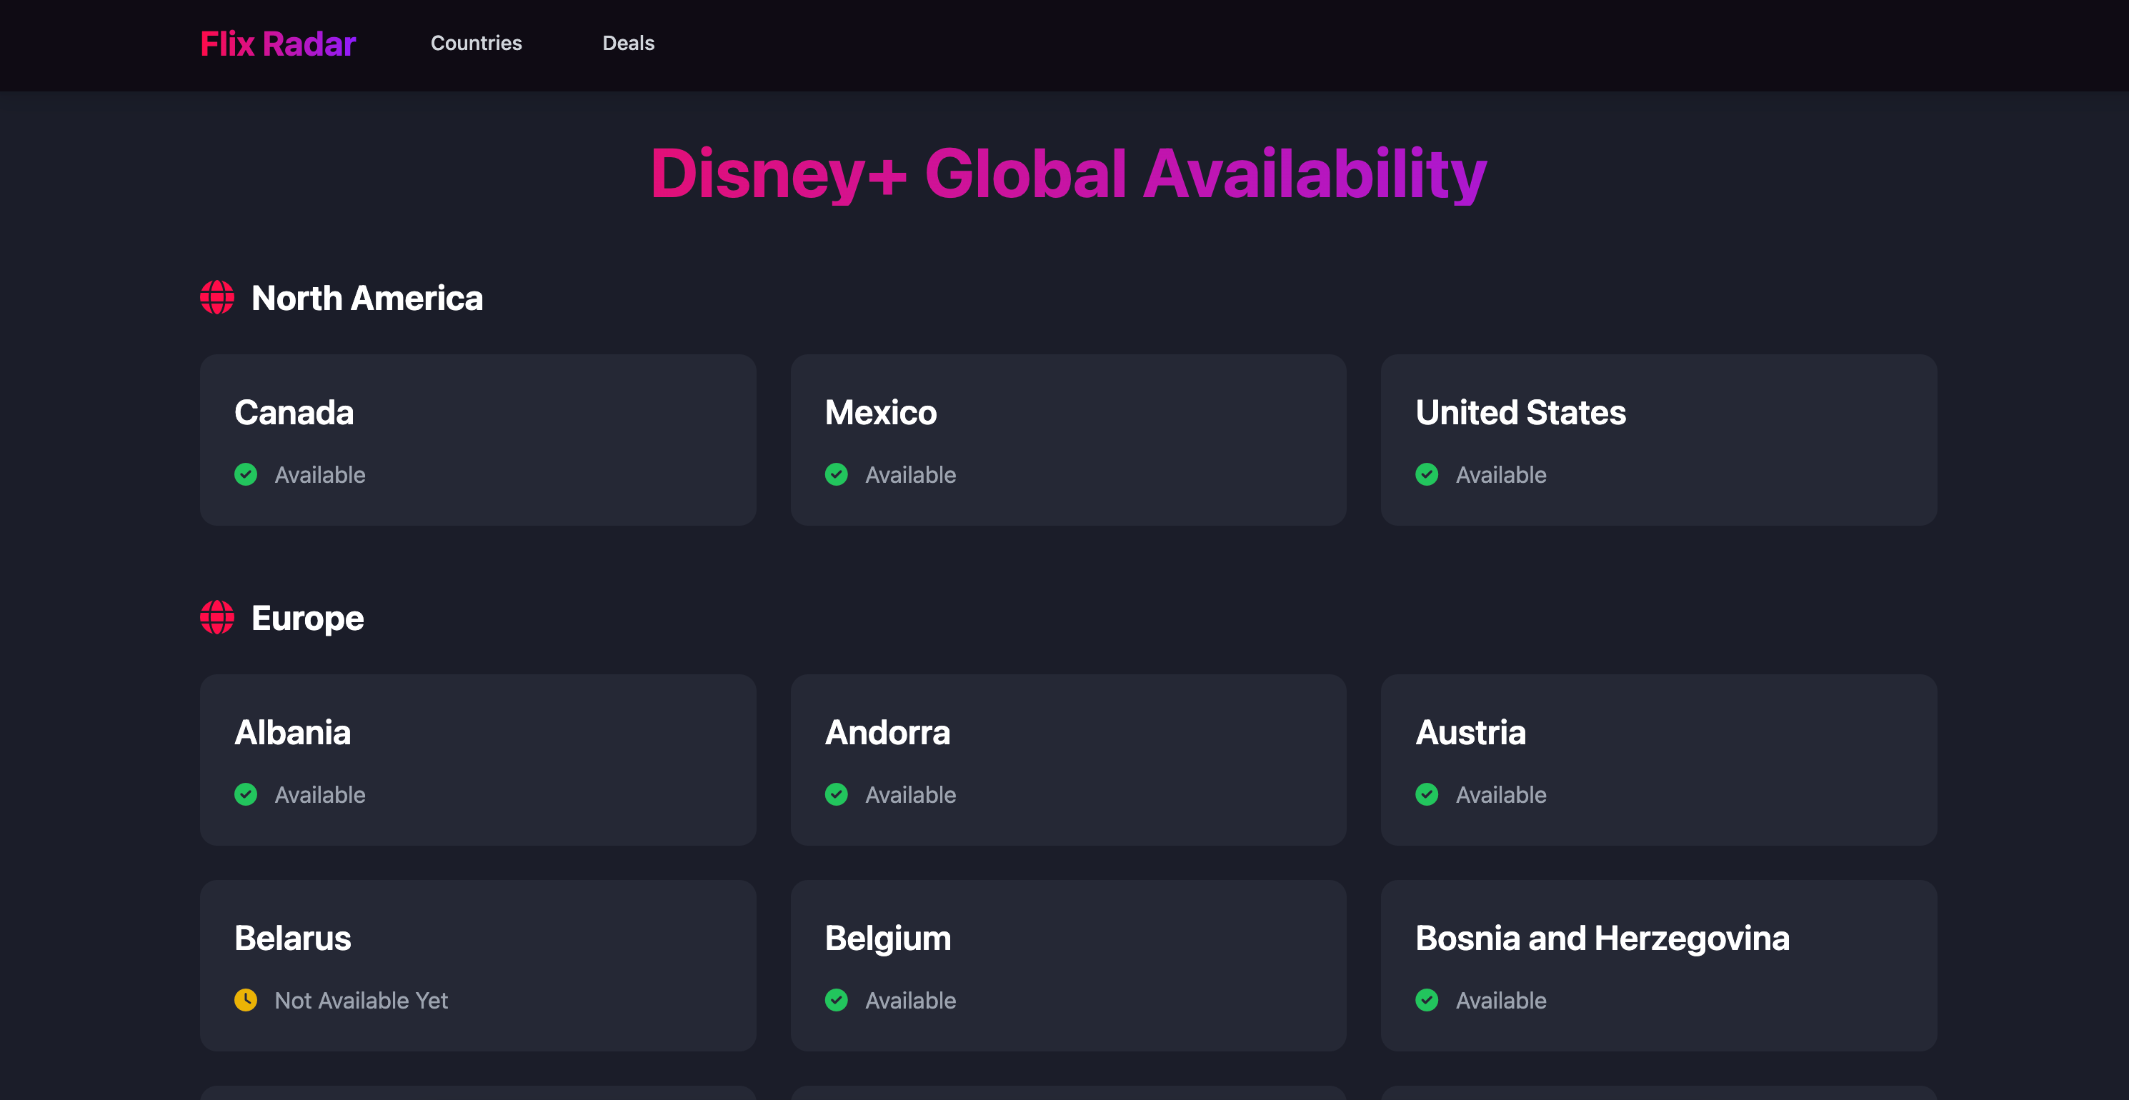
Task: Click Bosnia and Herzegovina's checkmark icon
Action: (1427, 1000)
